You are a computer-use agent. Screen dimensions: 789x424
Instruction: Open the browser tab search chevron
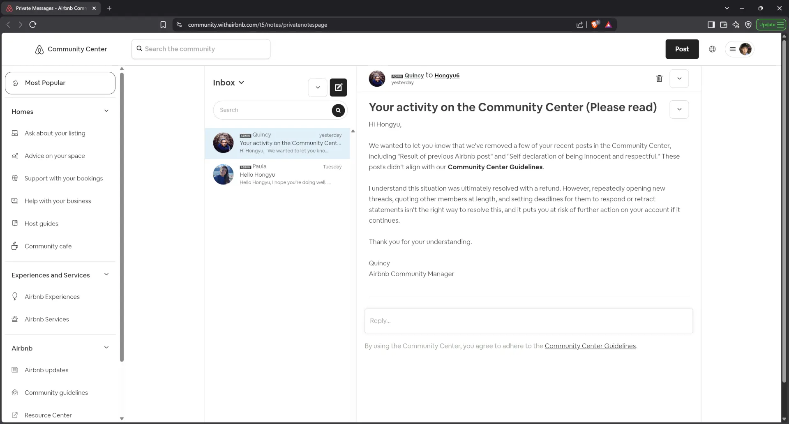[727, 8]
